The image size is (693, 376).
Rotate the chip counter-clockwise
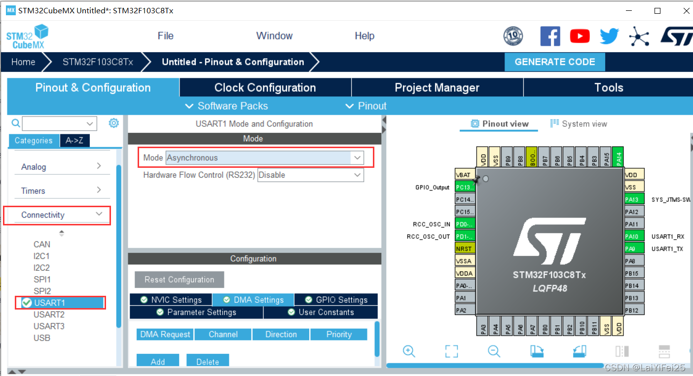click(580, 351)
